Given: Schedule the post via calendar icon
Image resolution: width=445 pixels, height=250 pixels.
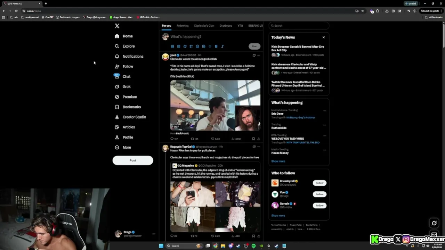Looking at the screenshot, I should 203,46.
